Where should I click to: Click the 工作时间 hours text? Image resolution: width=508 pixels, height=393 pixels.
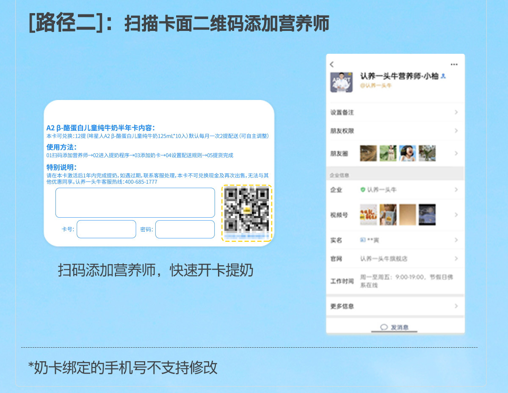(406, 281)
